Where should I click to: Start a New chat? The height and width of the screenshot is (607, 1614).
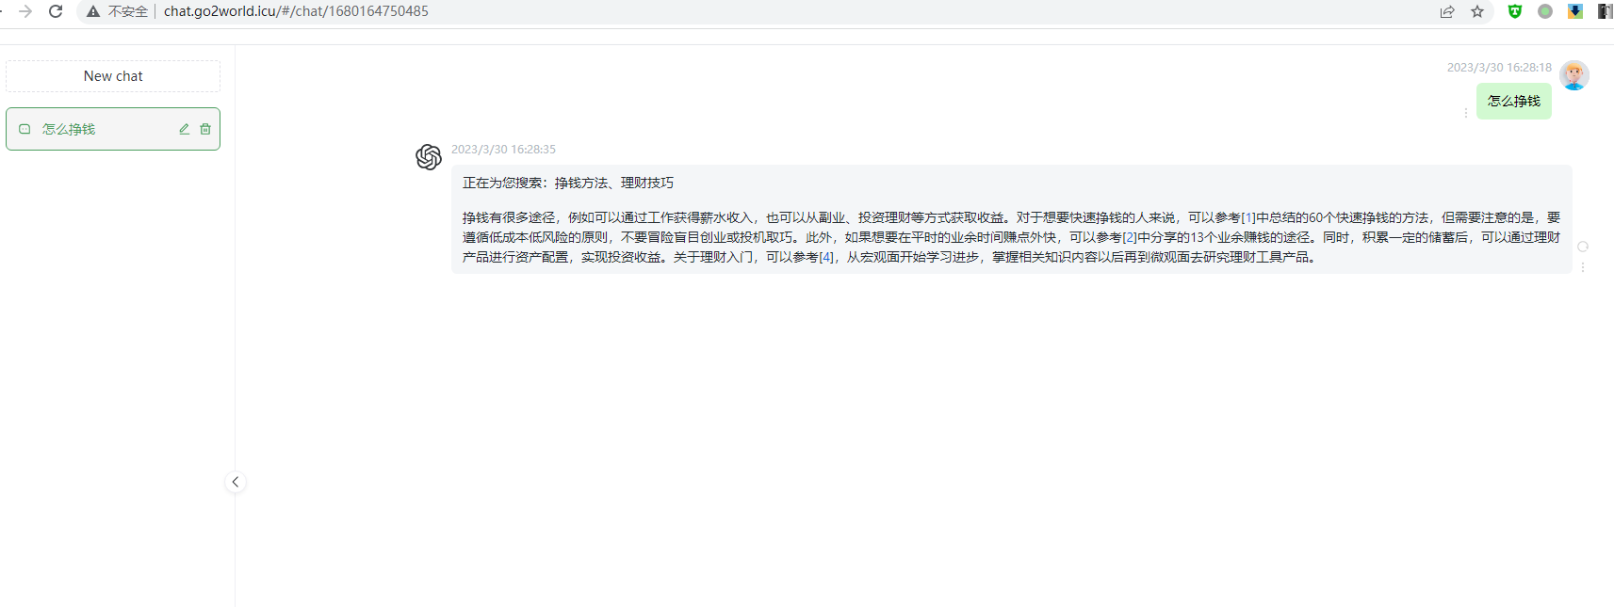point(113,76)
